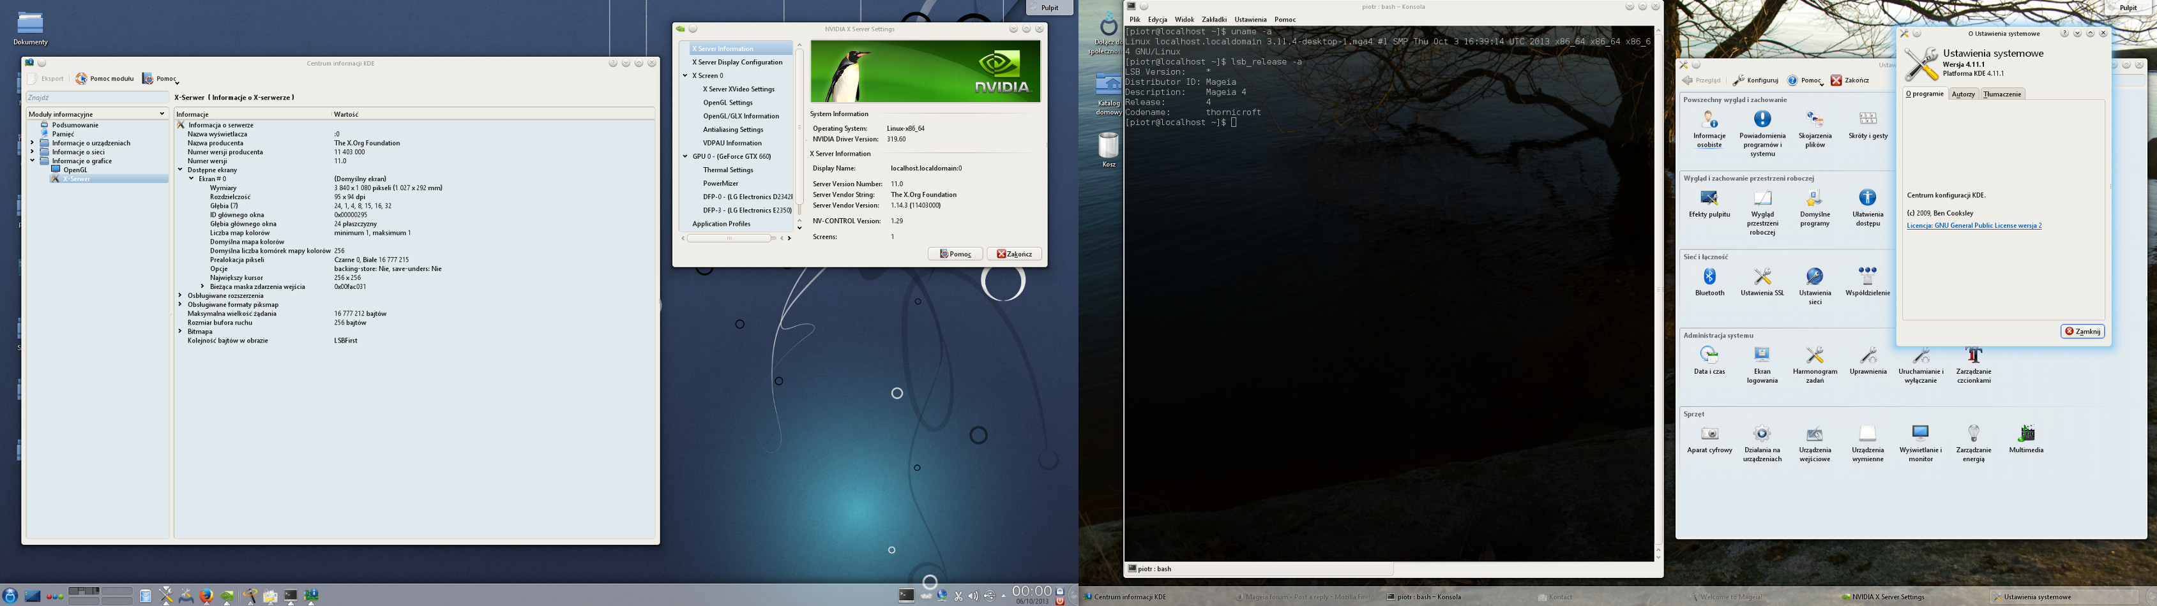
Task: Open Informacje osobiste in System Settings
Action: click(1709, 129)
